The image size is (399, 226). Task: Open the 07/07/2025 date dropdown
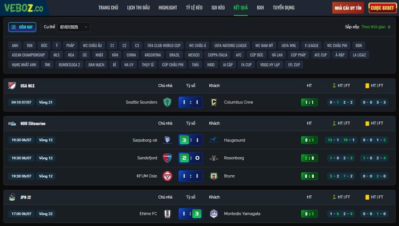click(73, 27)
